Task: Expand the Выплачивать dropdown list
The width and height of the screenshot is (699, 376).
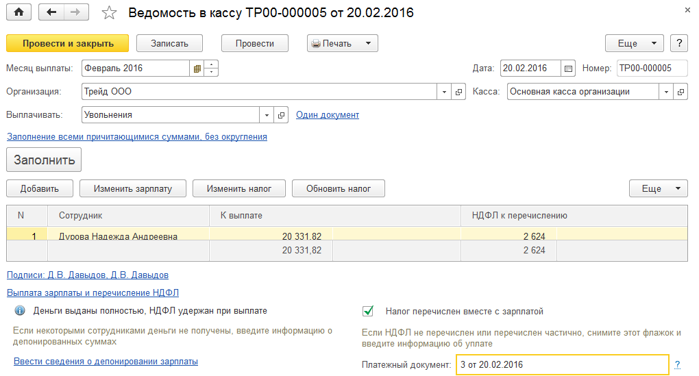Action: click(267, 115)
